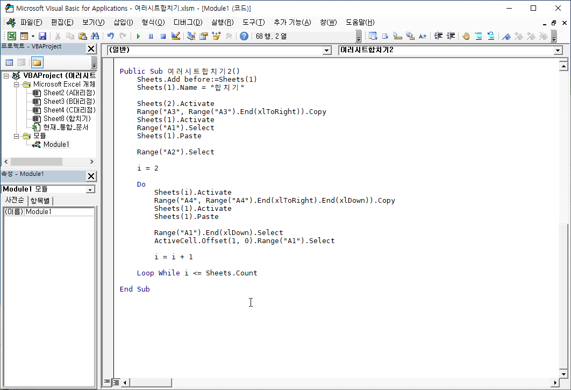This screenshot has width=571, height=390.
Task: Close the 속성 - Module1 pane
Action: pyautogui.click(x=91, y=176)
